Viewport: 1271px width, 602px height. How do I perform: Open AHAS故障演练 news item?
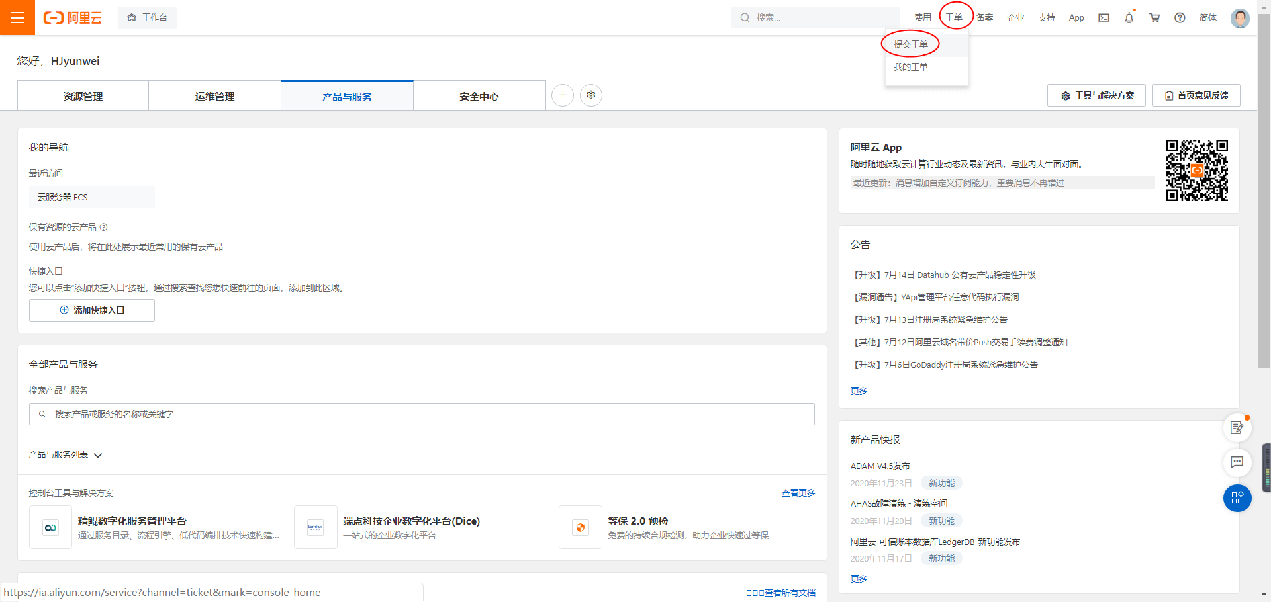pyautogui.click(x=899, y=503)
